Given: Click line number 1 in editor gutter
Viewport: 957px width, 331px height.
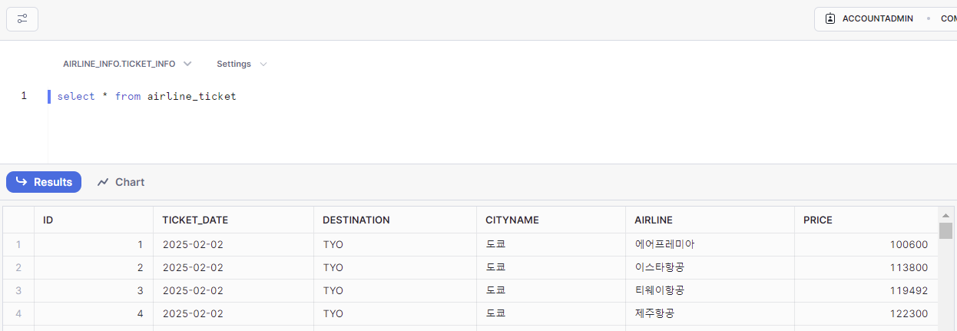Looking at the screenshot, I should (24, 96).
